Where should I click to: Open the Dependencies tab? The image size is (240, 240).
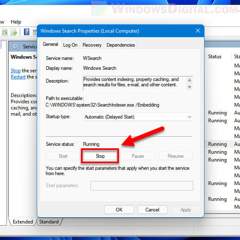pyautogui.click(x=121, y=45)
